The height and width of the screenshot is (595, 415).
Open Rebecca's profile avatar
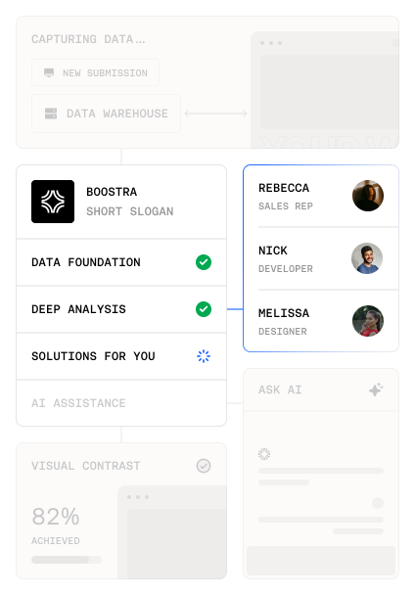[368, 196]
